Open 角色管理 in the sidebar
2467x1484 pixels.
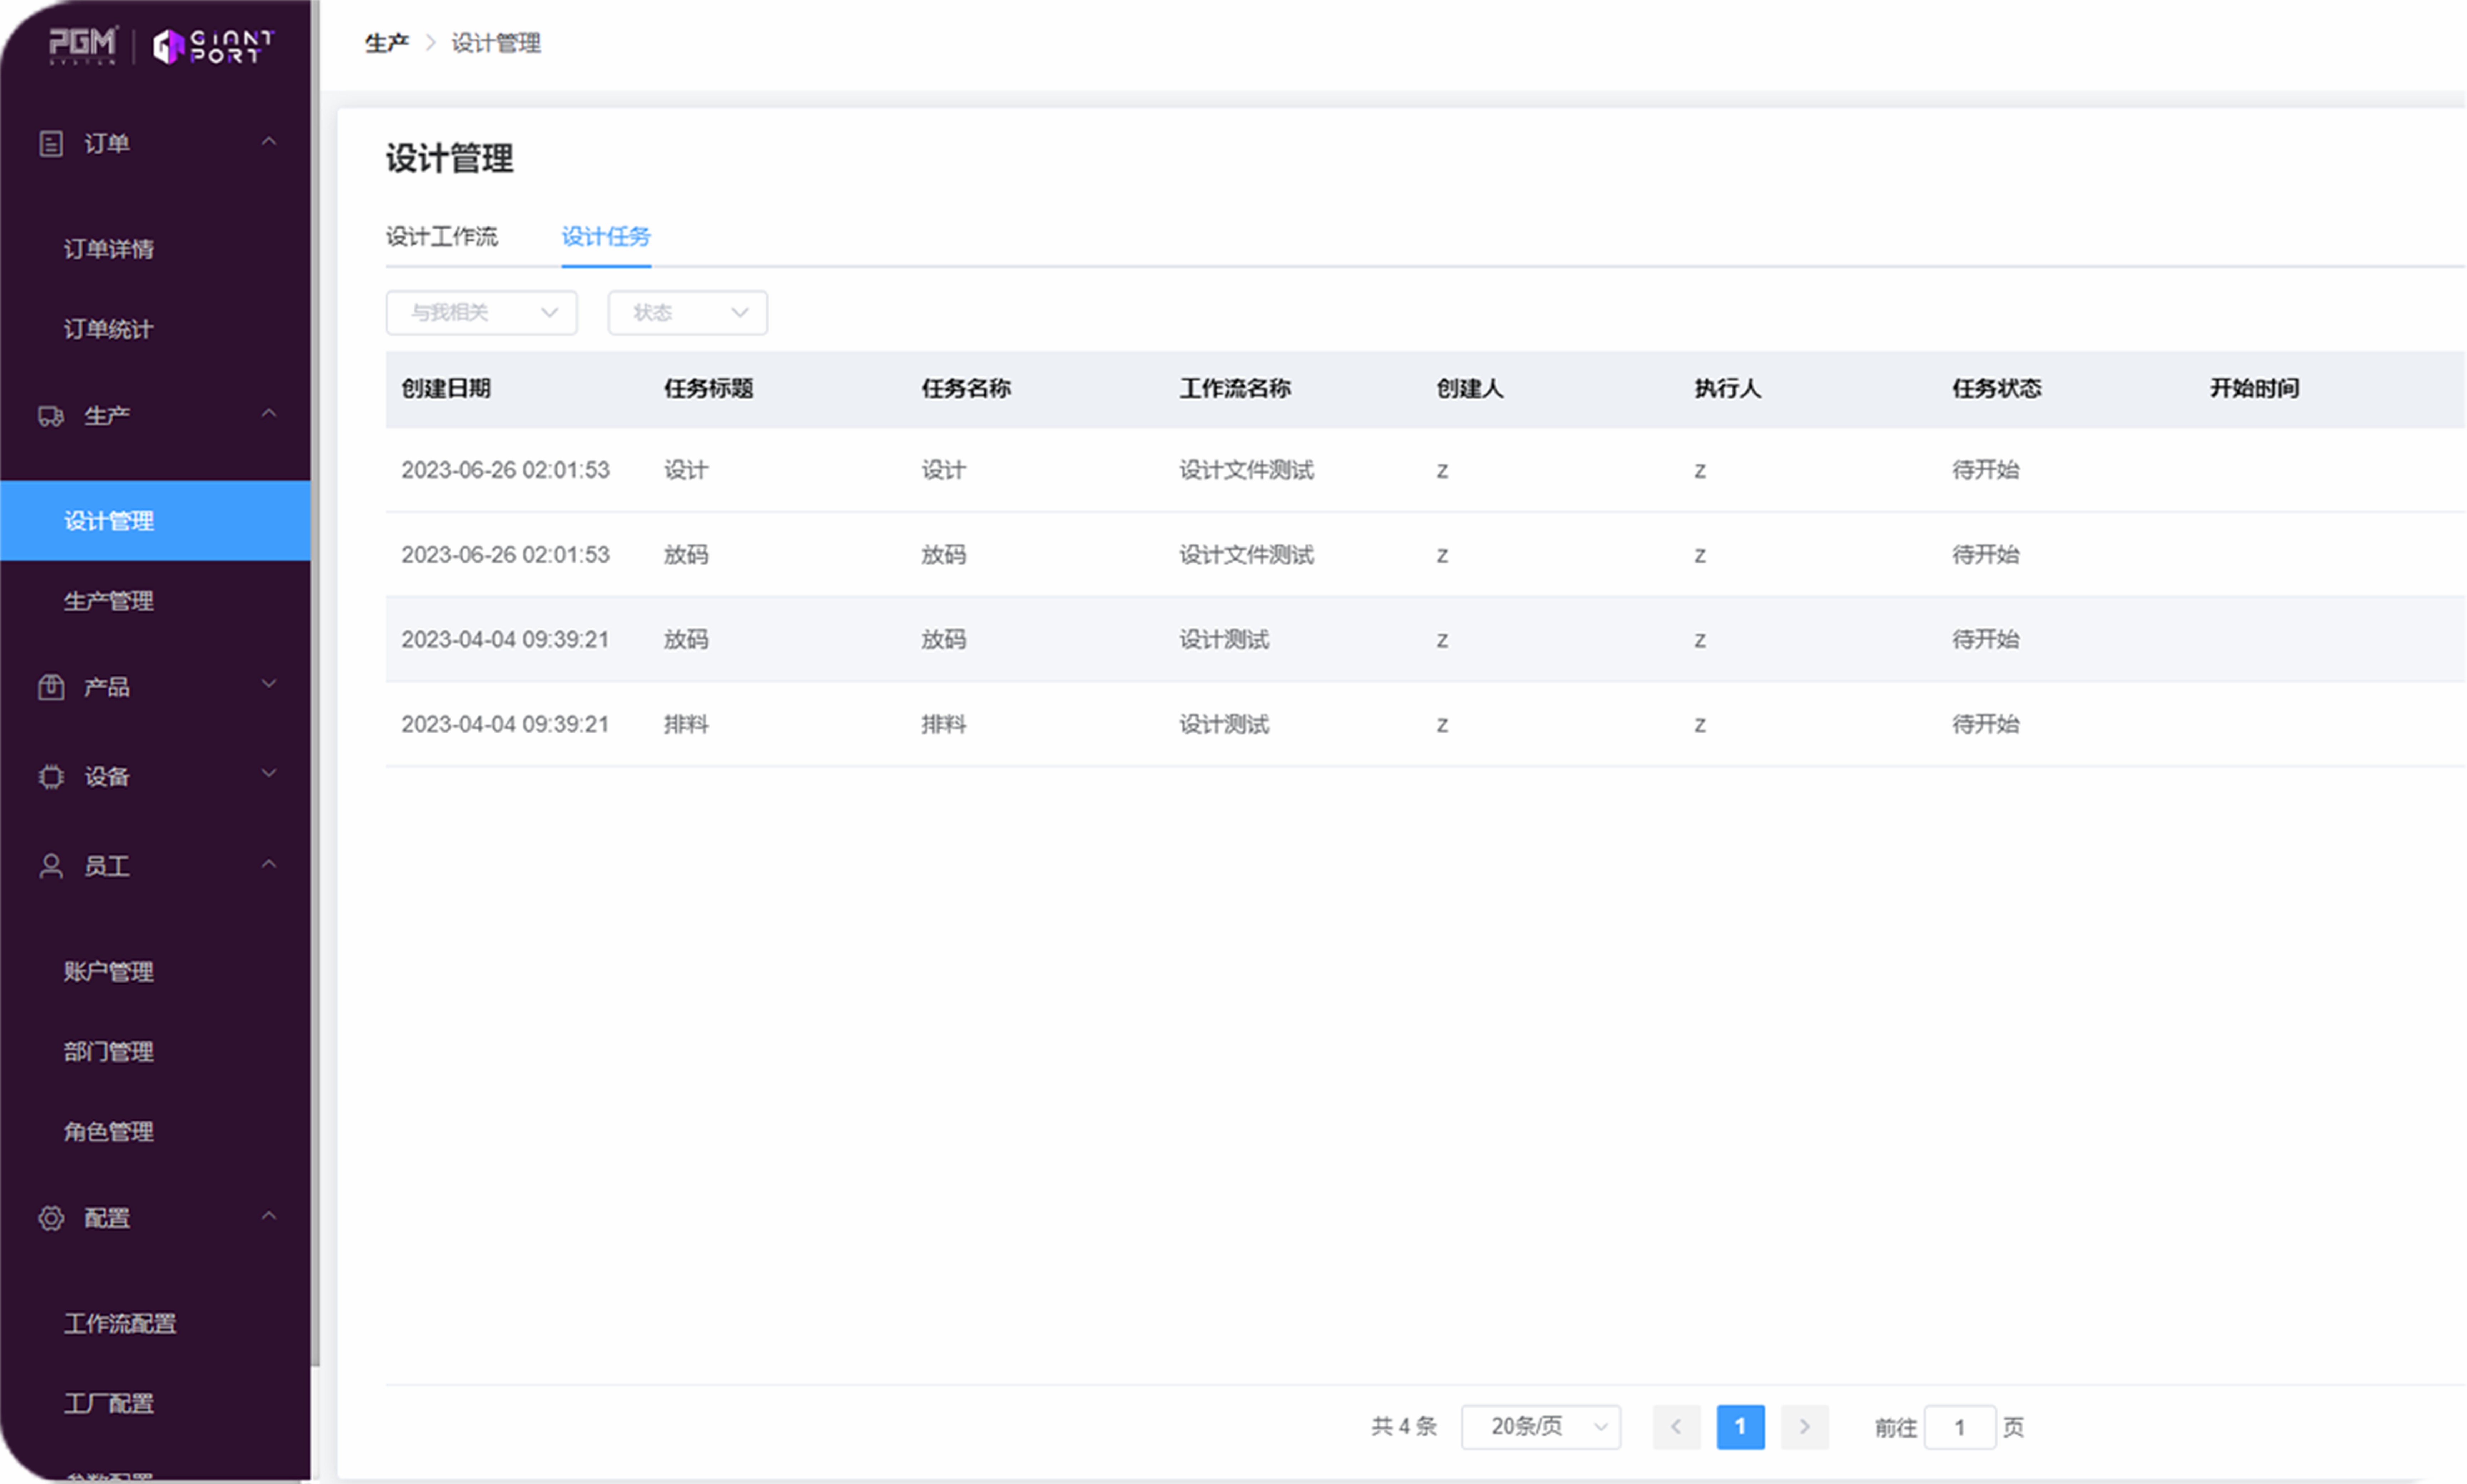click(109, 1132)
